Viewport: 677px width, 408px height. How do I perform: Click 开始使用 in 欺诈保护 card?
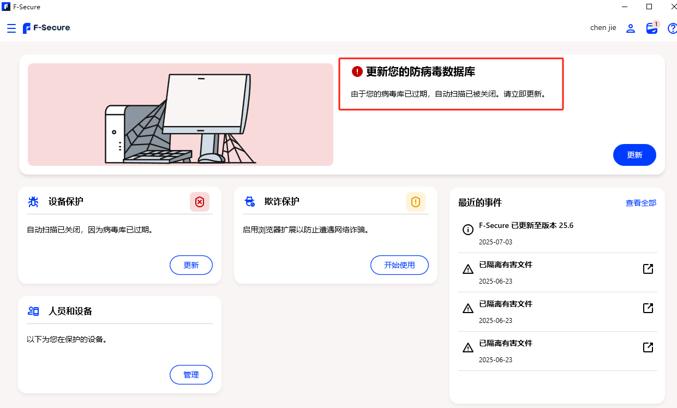click(x=399, y=265)
